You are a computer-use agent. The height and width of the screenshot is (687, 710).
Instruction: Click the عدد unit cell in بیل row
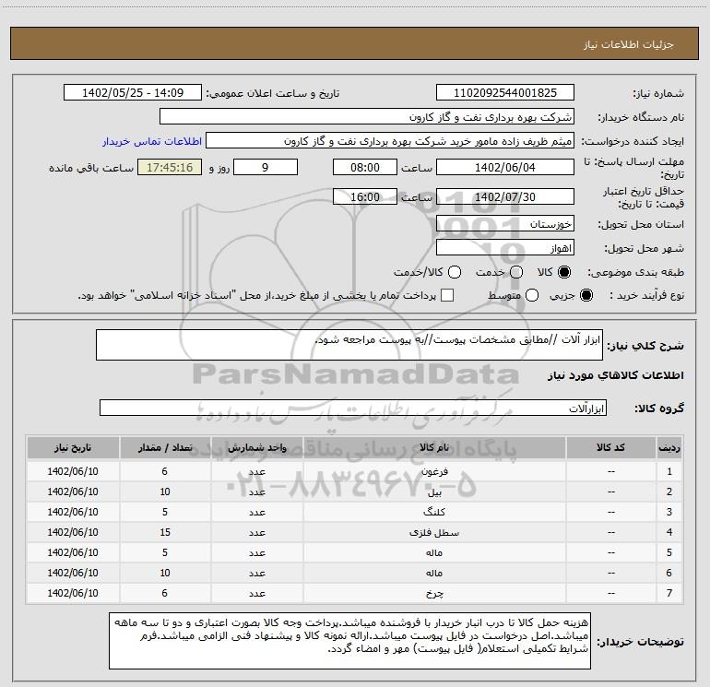(256, 492)
